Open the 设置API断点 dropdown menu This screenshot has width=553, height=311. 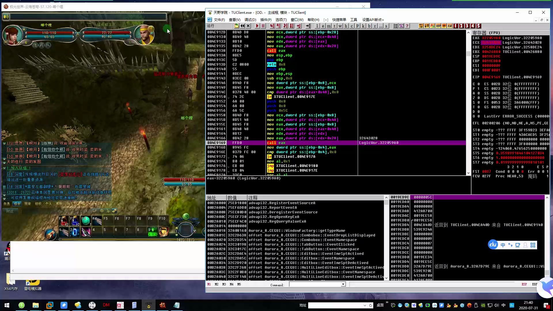(373, 20)
